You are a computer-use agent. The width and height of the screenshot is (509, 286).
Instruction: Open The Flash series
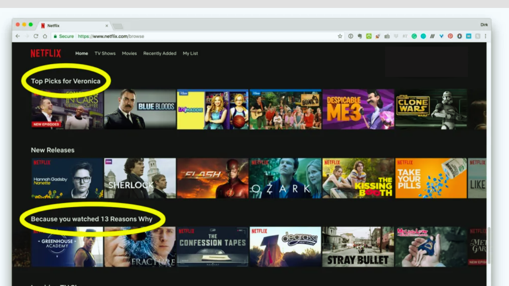(213, 178)
